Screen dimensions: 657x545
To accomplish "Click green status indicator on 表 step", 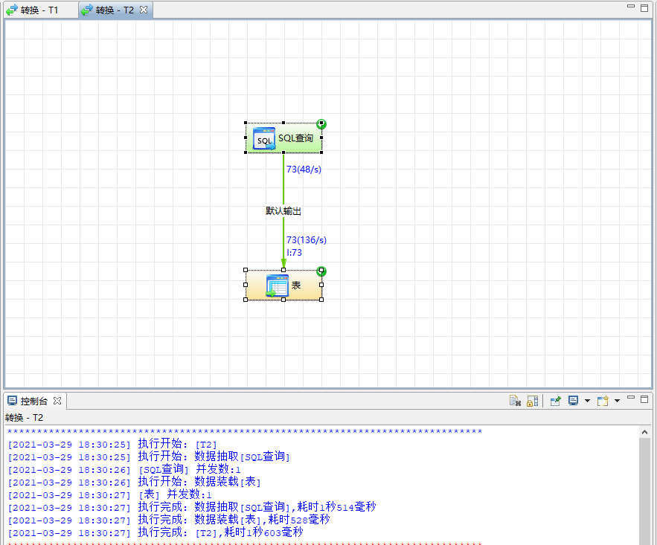I will point(321,271).
